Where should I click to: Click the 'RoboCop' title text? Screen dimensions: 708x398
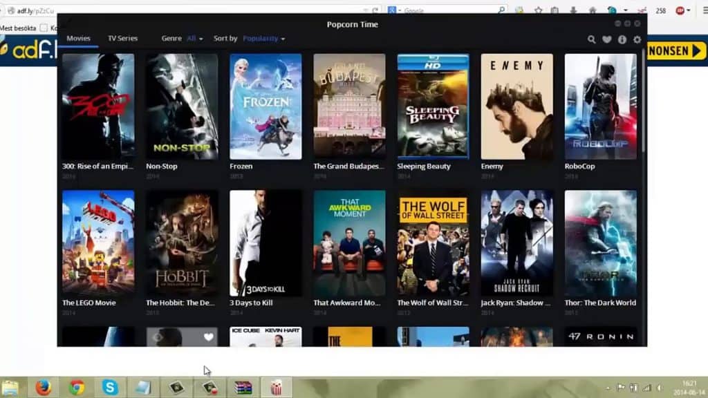[x=580, y=166]
